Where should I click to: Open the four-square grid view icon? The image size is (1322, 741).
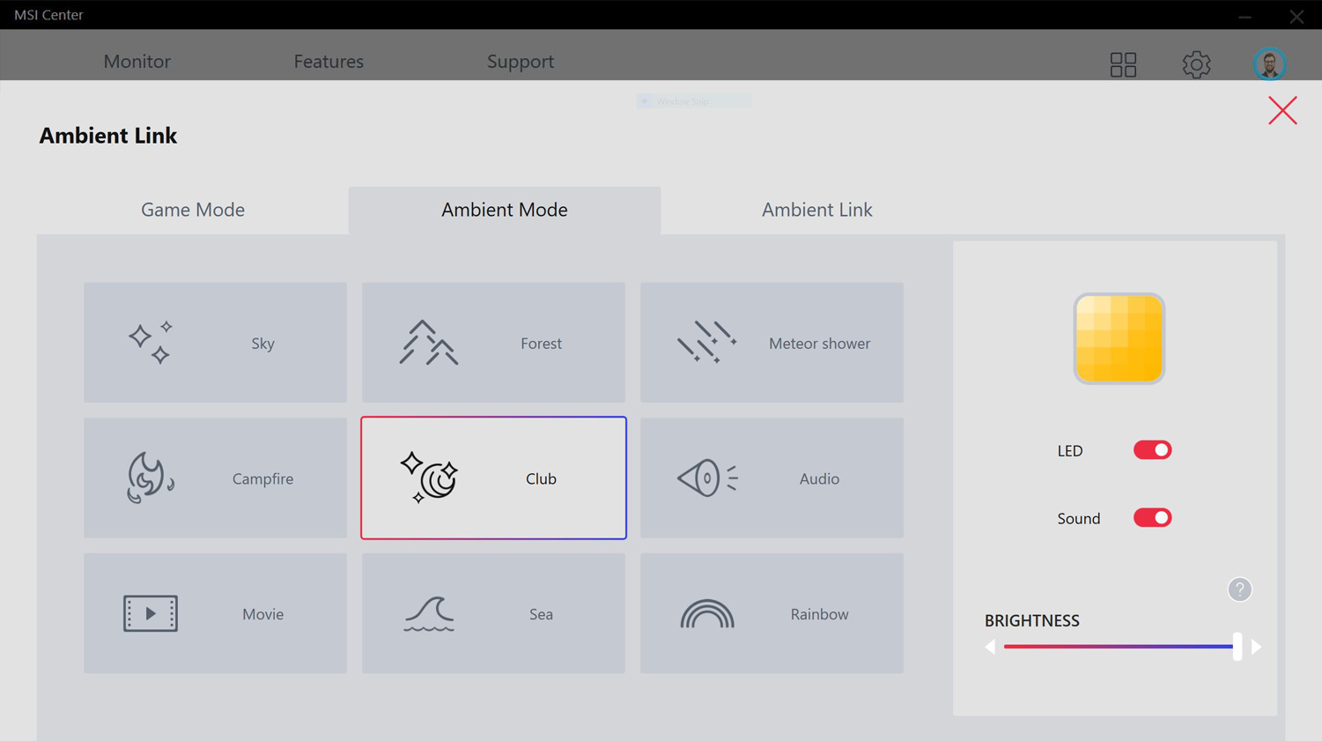click(1123, 64)
